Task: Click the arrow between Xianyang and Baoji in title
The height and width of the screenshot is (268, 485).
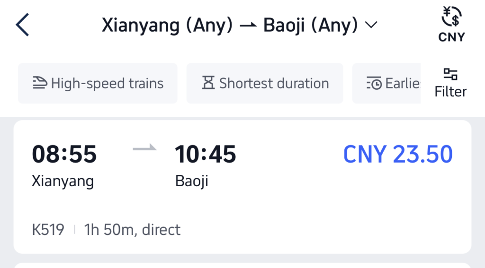Action: coord(248,26)
